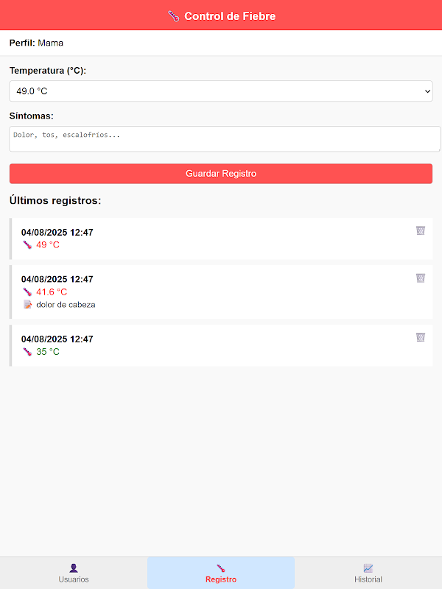Delete the 49 °C record with trash icon

[420, 230]
